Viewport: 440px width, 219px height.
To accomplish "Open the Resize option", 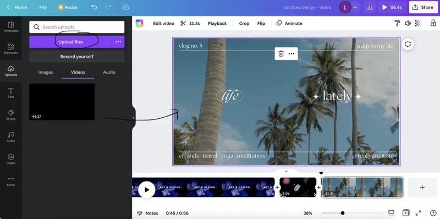I will 68,7.
